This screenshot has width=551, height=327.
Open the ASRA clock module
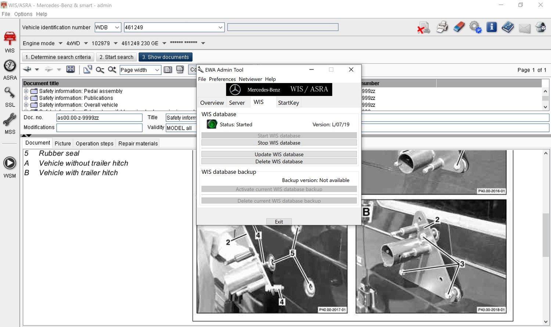pos(10,66)
